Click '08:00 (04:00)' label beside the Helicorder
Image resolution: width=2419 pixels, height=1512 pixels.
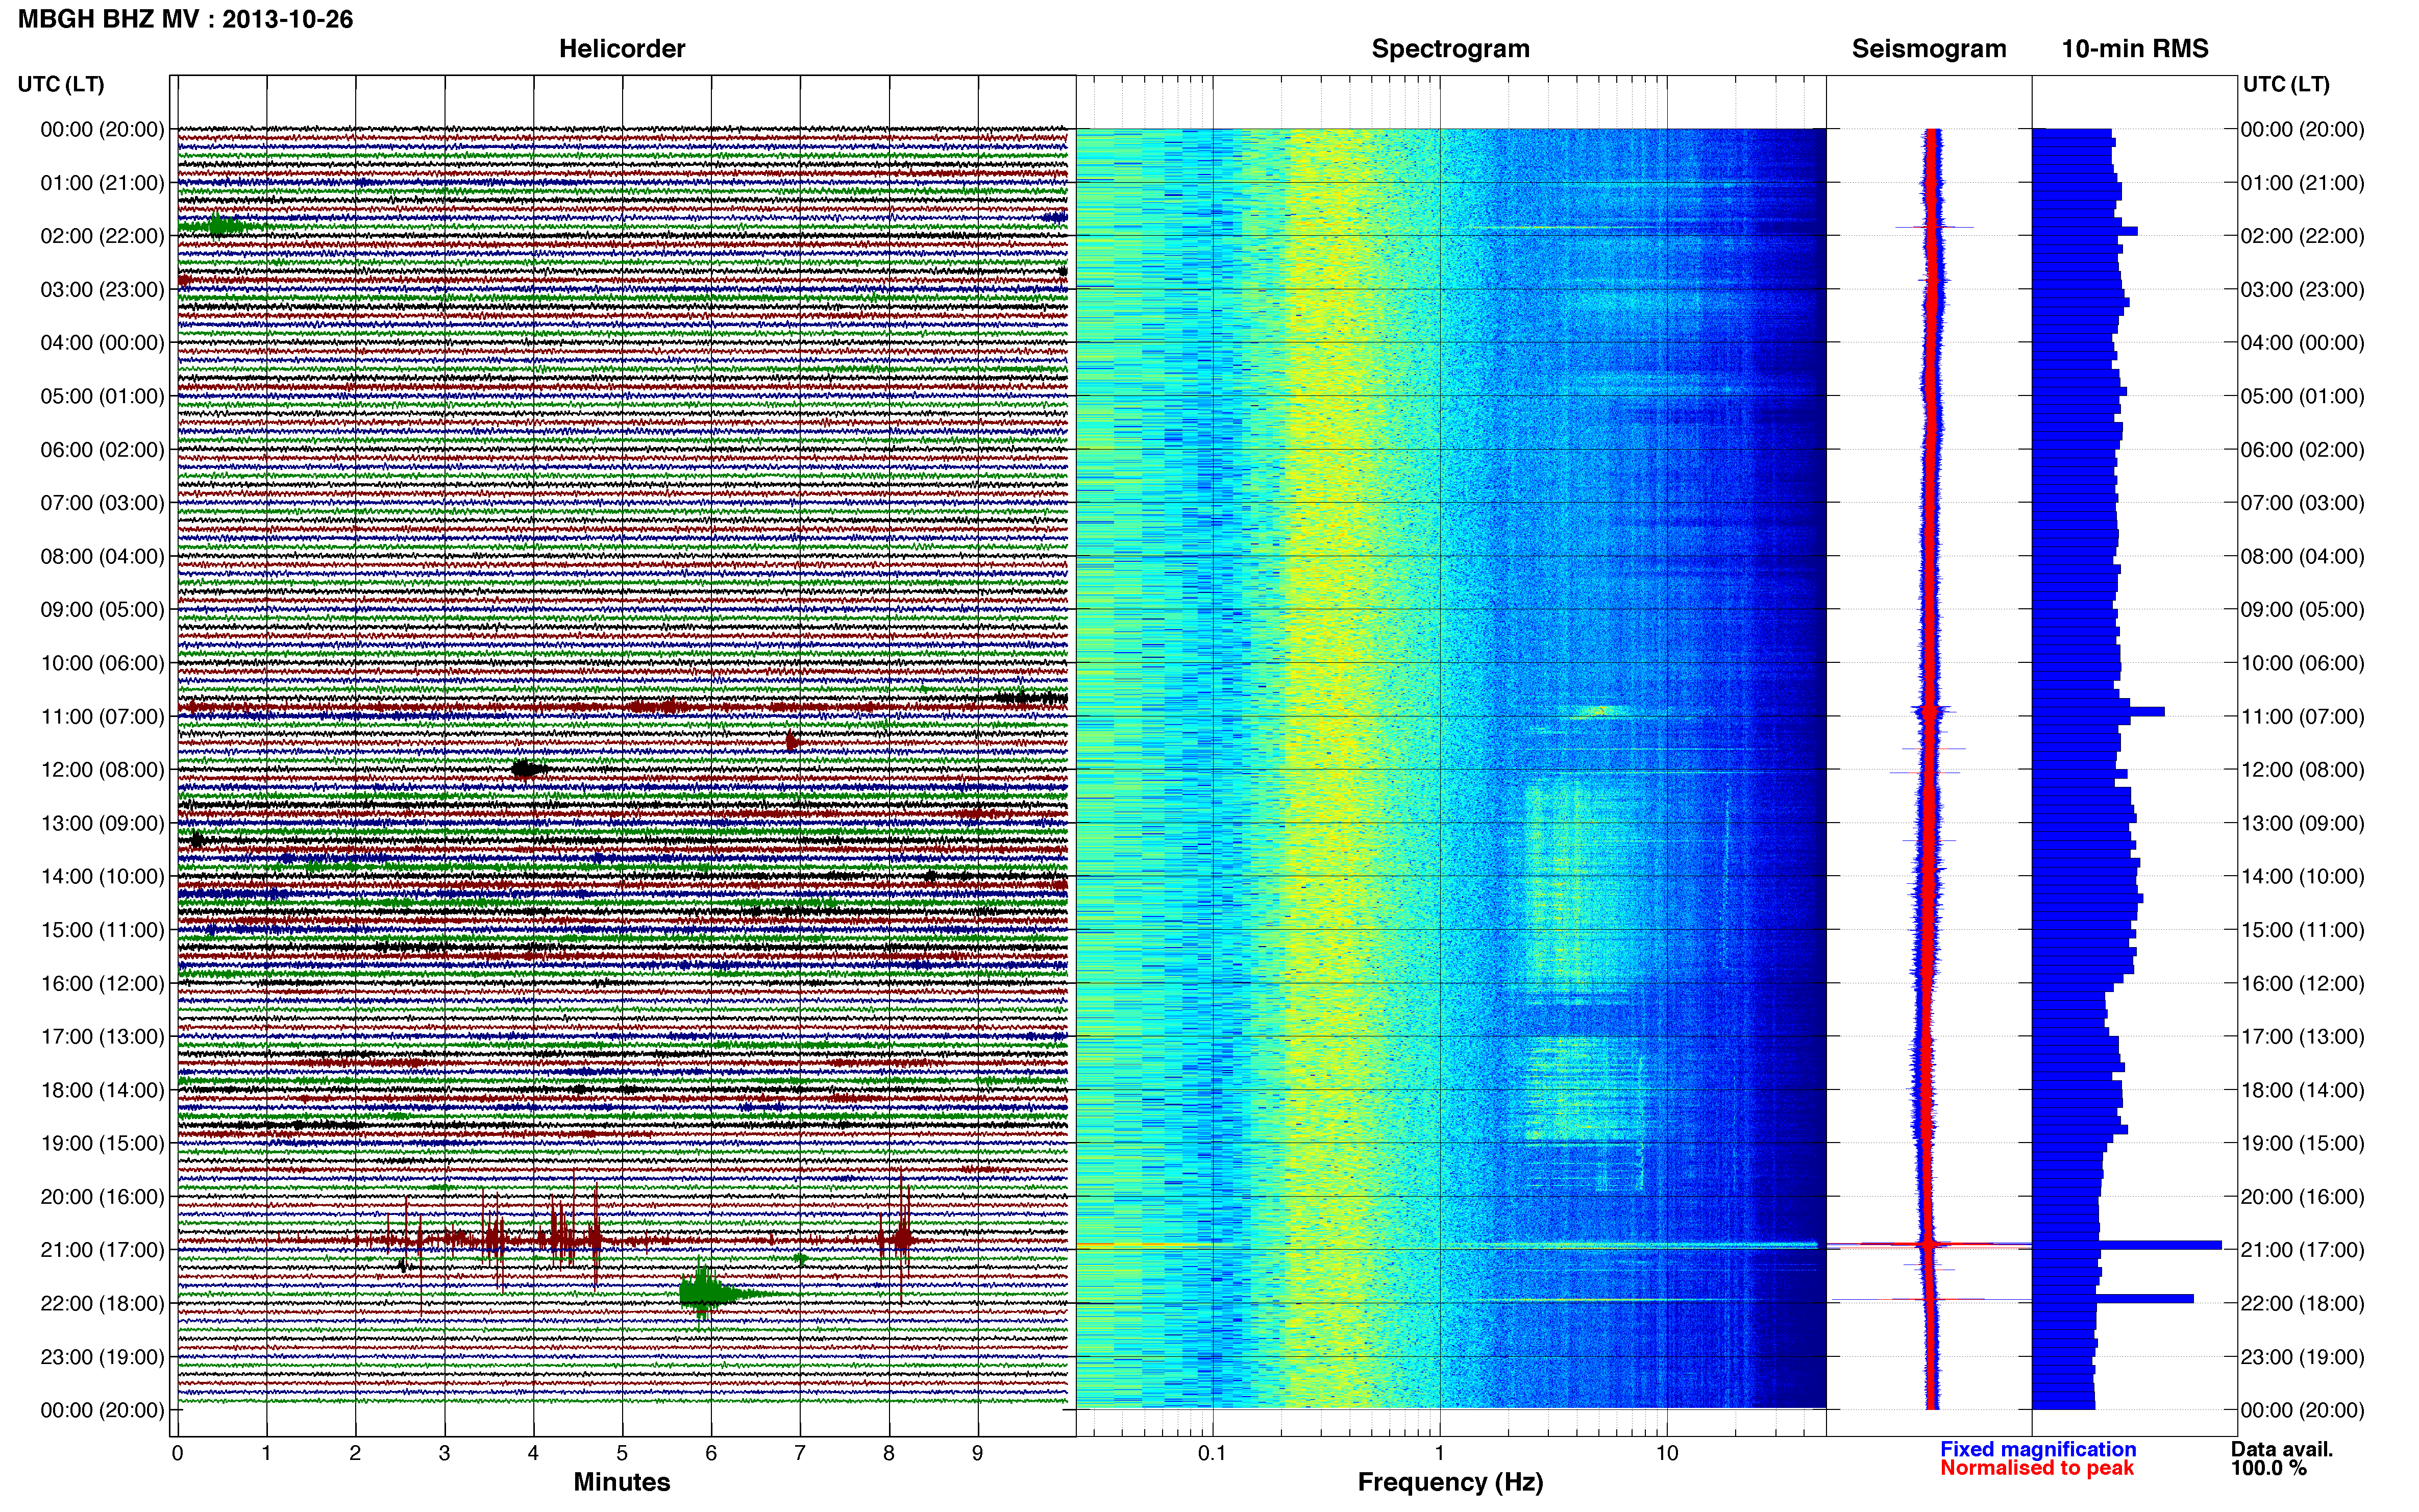point(102,556)
